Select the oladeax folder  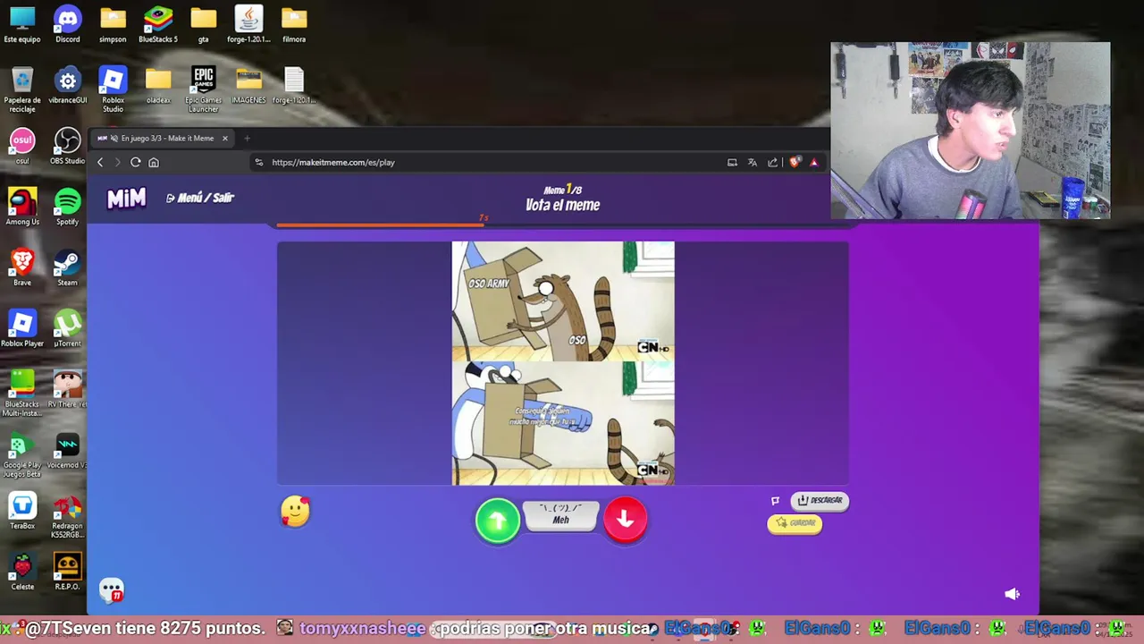point(158,86)
